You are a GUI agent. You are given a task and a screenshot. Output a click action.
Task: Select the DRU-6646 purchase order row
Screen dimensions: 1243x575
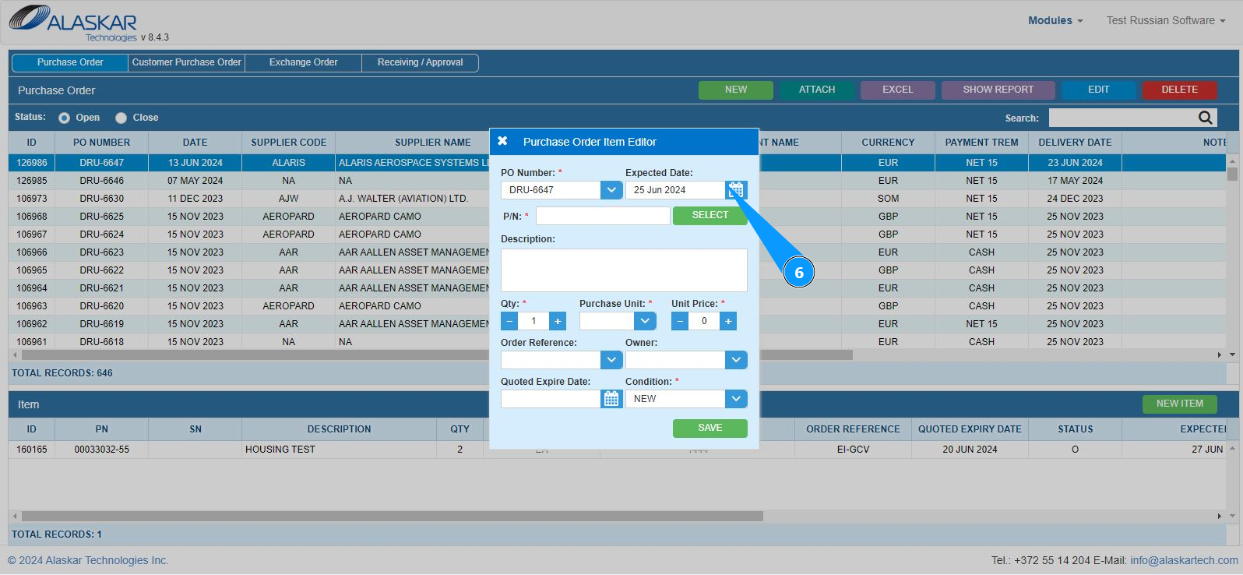coord(617,181)
